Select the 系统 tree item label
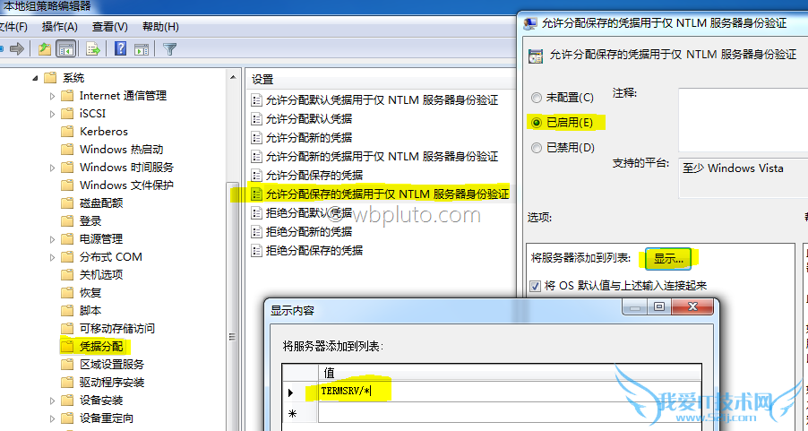The height and width of the screenshot is (431, 808). [73, 78]
